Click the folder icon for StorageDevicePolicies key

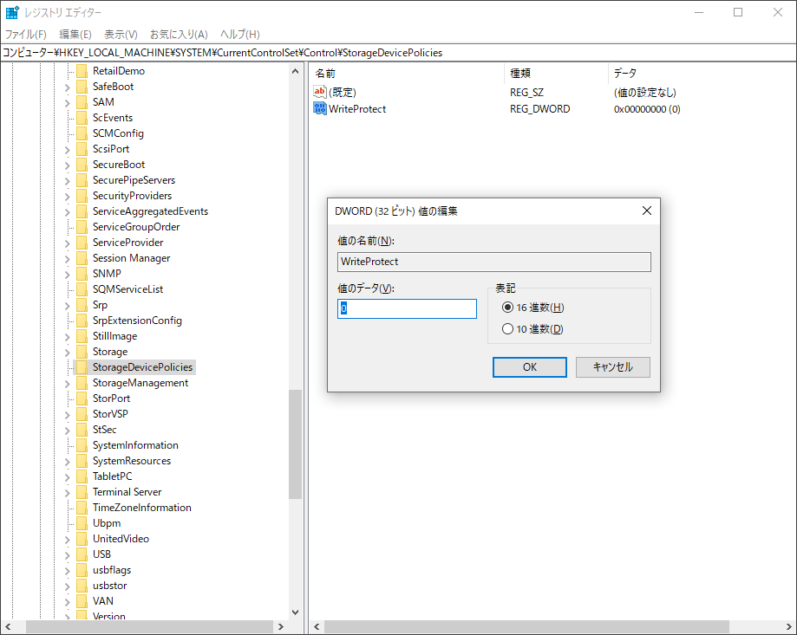click(x=81, y=366)
